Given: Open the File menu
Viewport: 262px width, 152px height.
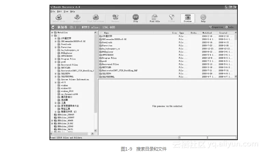Looking at the screenshot, I should (53, 12).
